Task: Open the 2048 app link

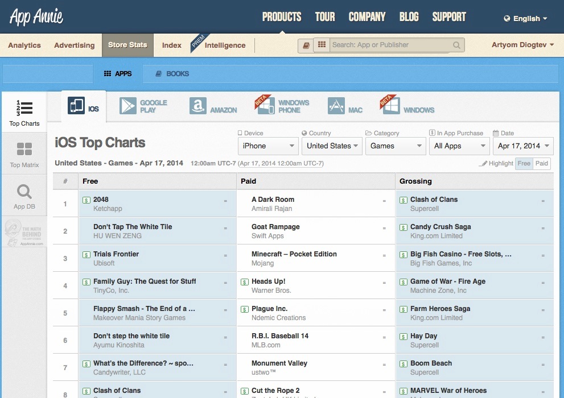Action: (x=101, y=200)
